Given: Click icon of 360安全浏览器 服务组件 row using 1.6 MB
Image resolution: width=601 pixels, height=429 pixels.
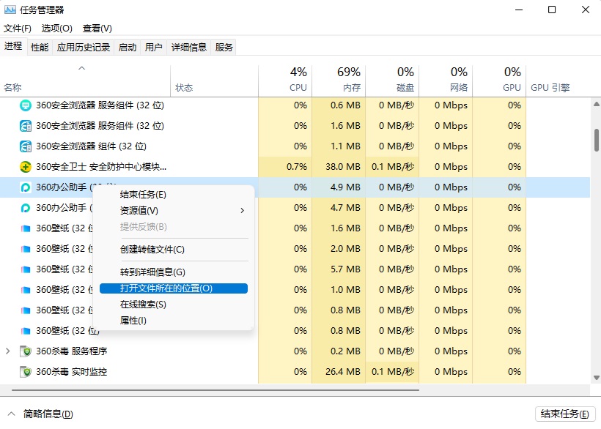Looking at the screenshot, I should tap(26, 126).
